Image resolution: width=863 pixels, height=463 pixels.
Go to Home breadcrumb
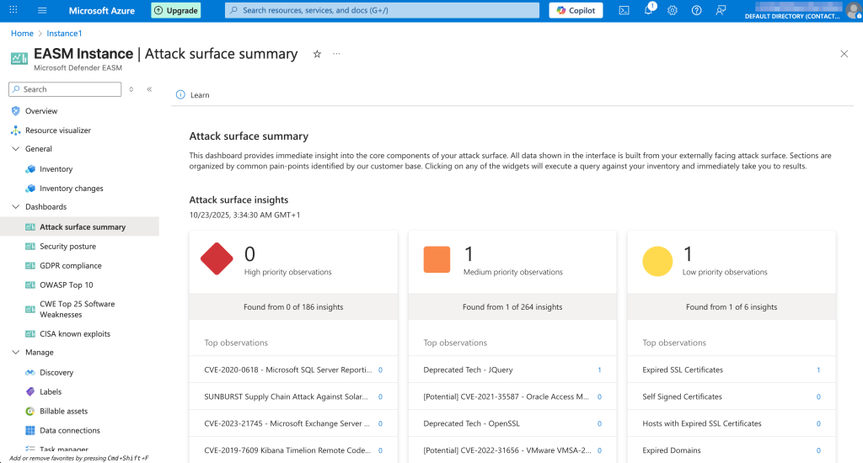pyautogui.click(x=22, y=33)
